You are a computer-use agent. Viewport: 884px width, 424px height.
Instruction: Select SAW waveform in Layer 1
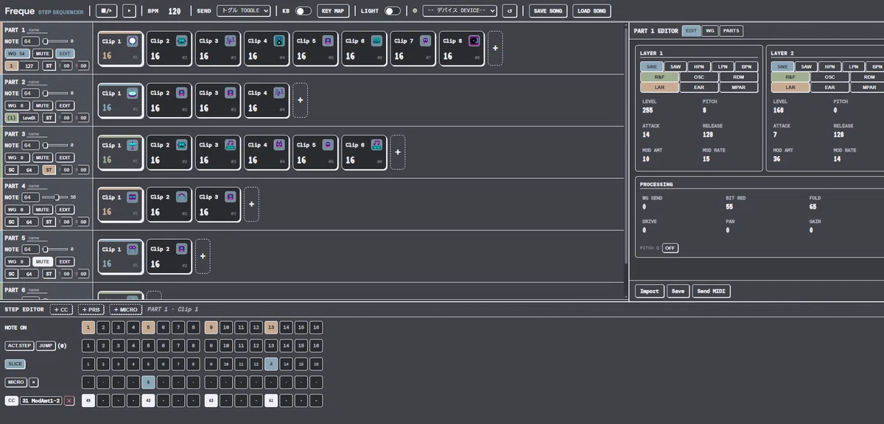(676, 66)
